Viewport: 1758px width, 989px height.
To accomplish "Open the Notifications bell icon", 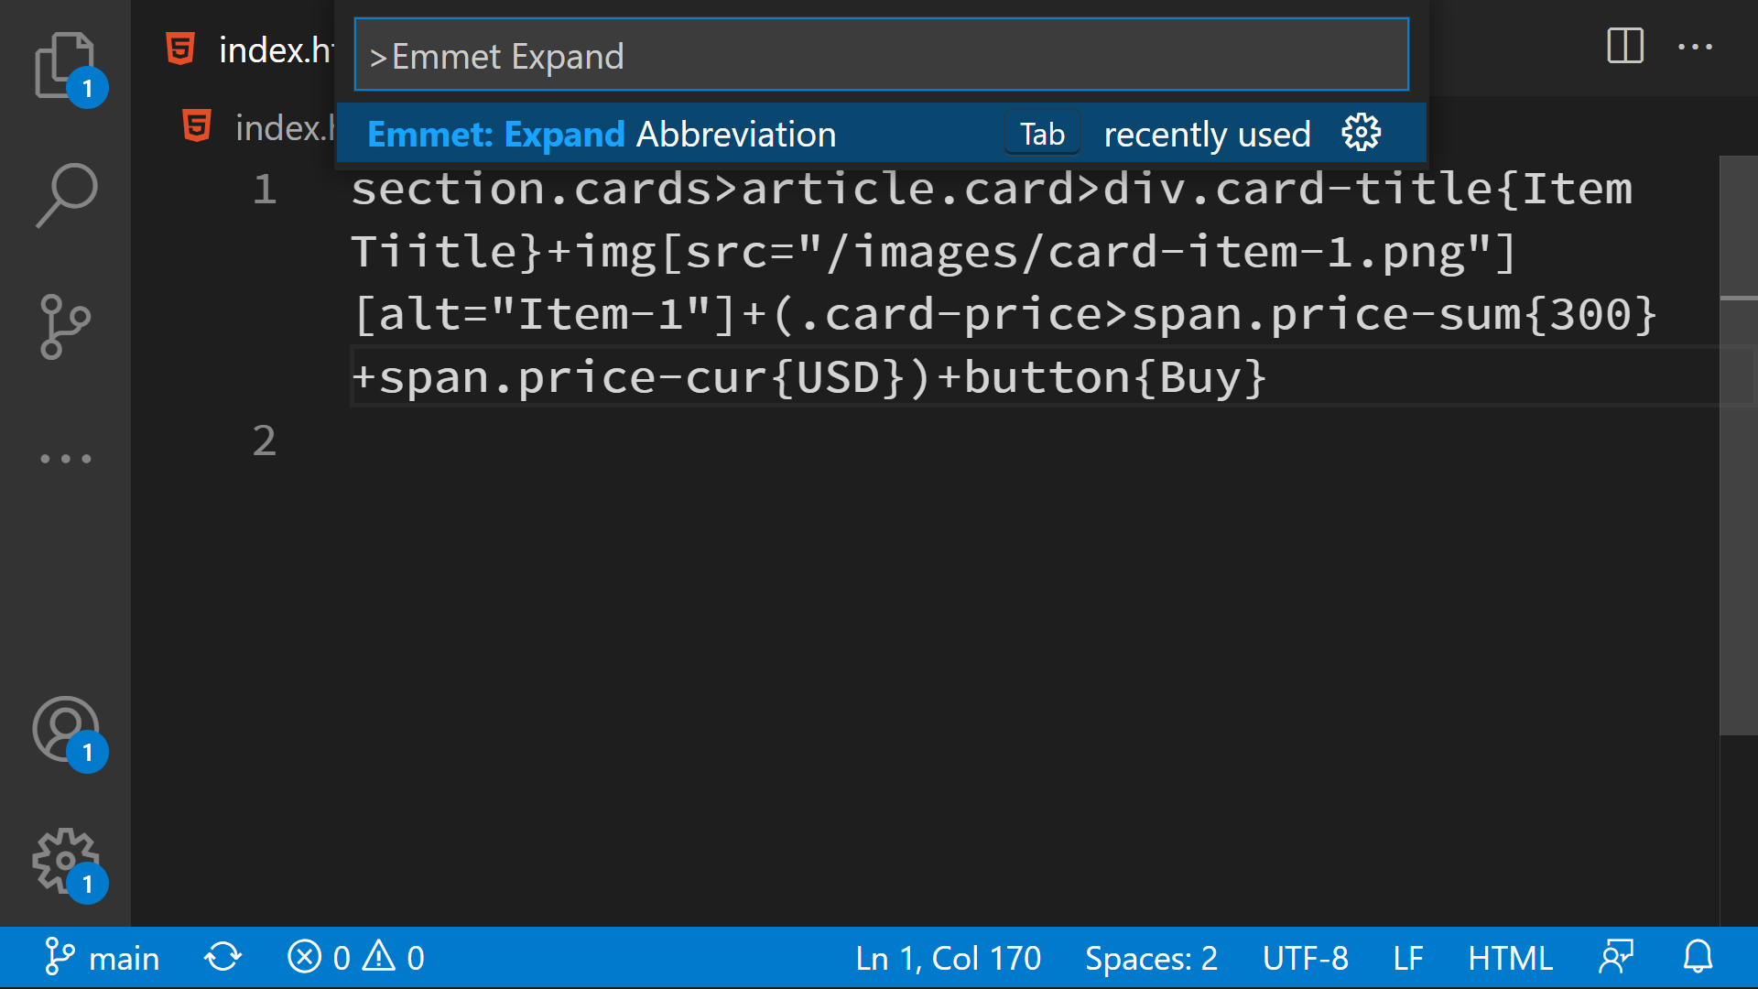I will [1698, 958].
